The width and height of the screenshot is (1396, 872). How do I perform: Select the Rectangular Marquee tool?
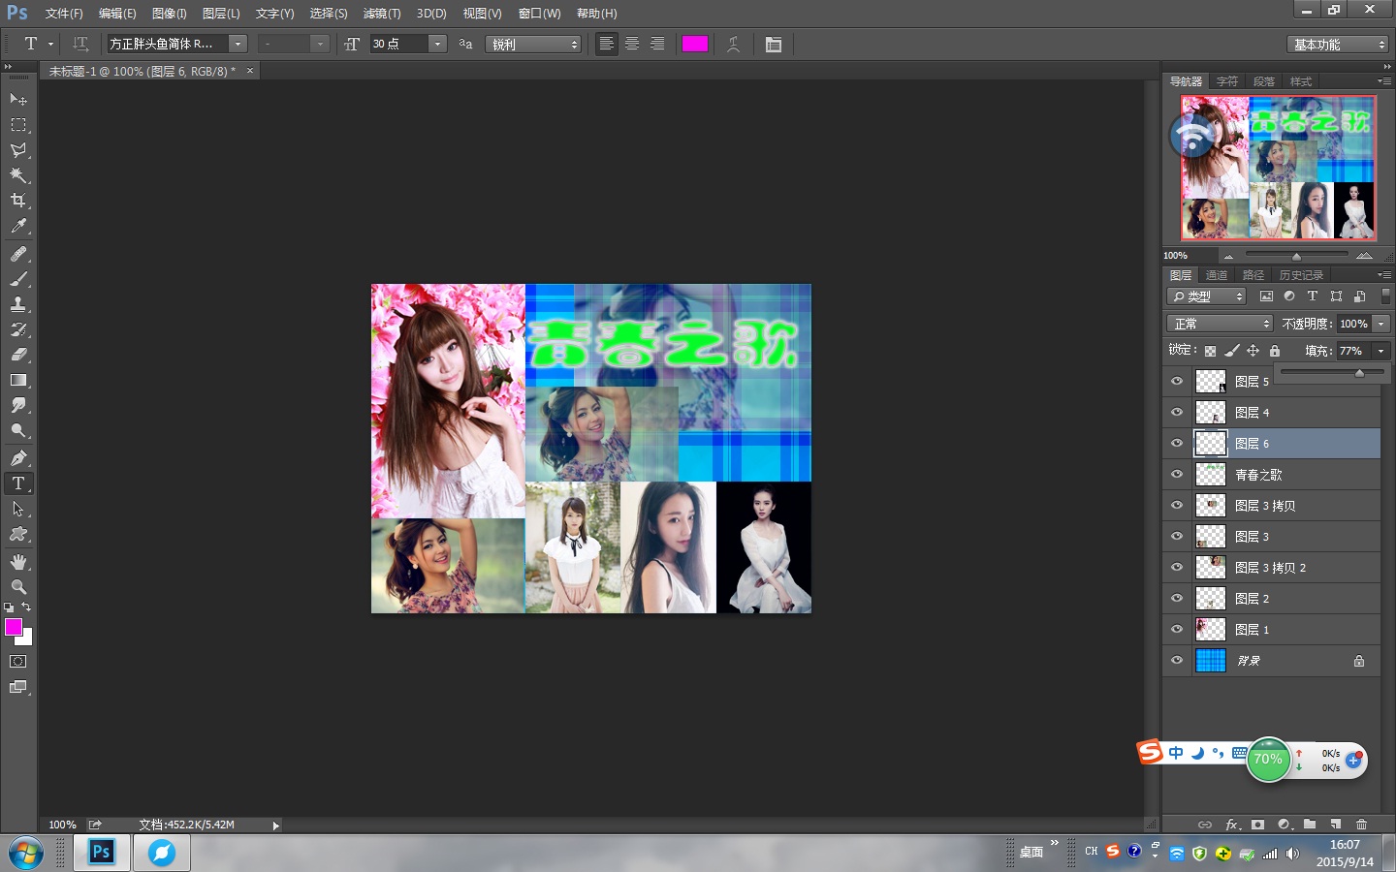[x=18, y=124]
